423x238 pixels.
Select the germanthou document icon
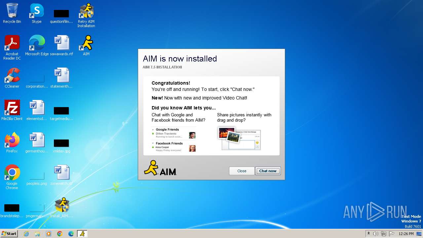click(x=37, y=143)
